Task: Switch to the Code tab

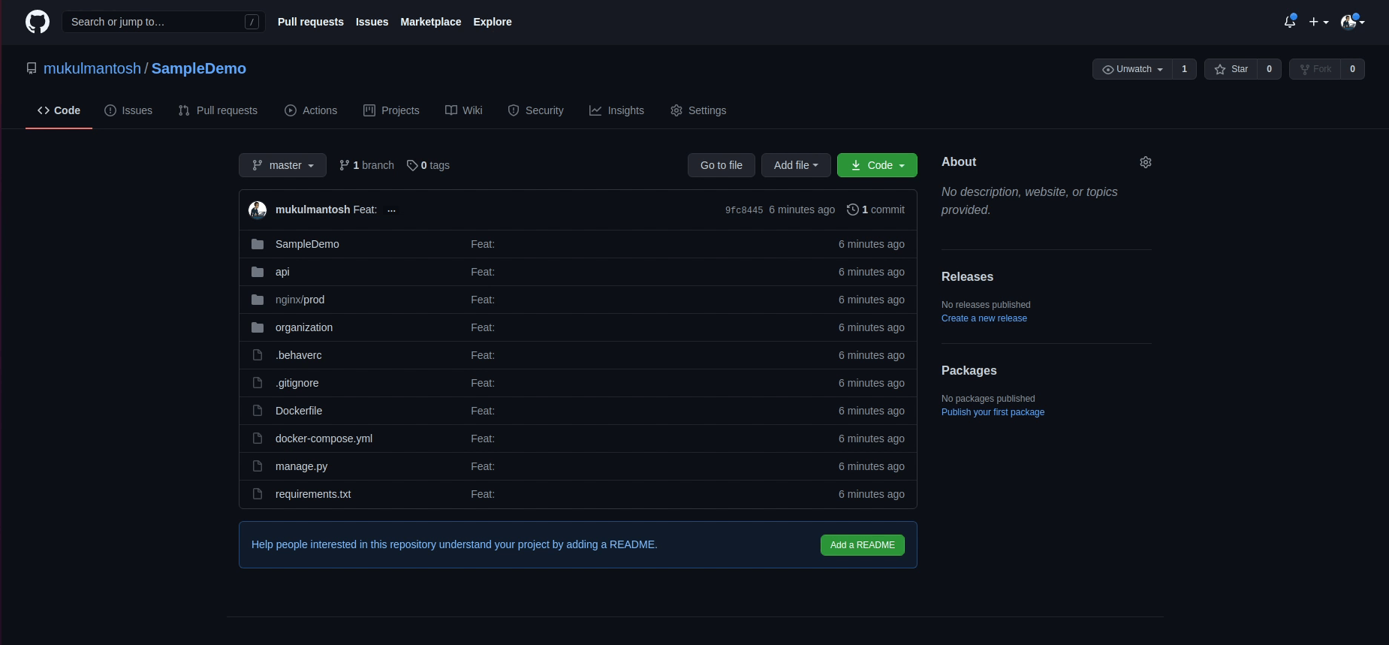Action: 59,110
